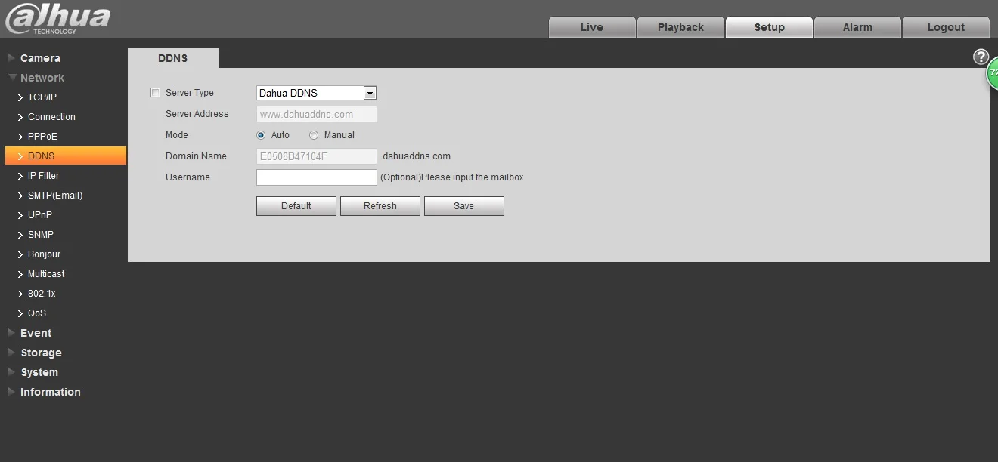The image size is (998, 462).
Task: Open the Alarm tab
Action: point(857,27)
